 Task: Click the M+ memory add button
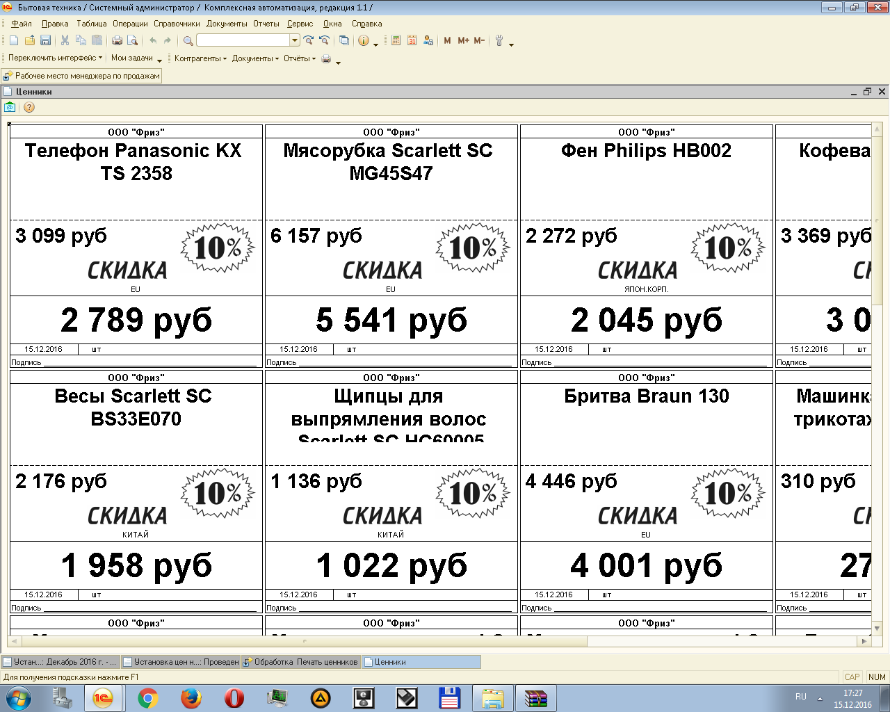pyautogui.click(x=463, y=41)
